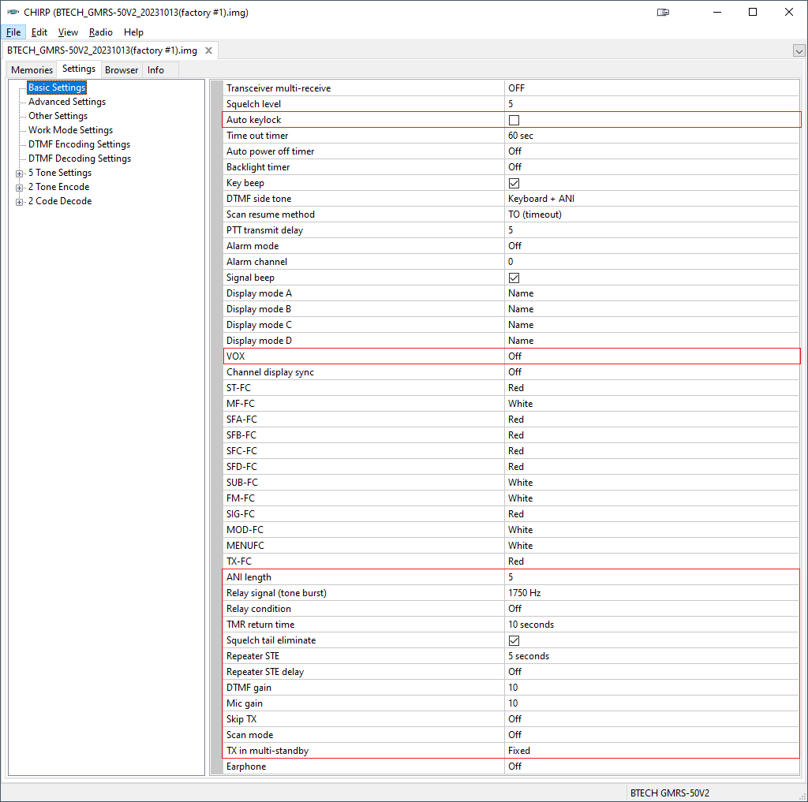The height and width of the screenshot is (802, 808).
Task: Change the Time out timer value
Action: 651,136
